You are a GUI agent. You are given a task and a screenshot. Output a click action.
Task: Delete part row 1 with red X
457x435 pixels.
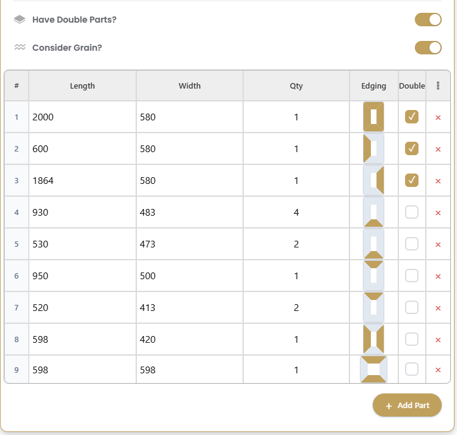[x=438, y=117]
